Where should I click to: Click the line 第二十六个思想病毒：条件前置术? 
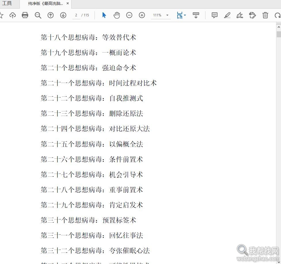(92, 159)
